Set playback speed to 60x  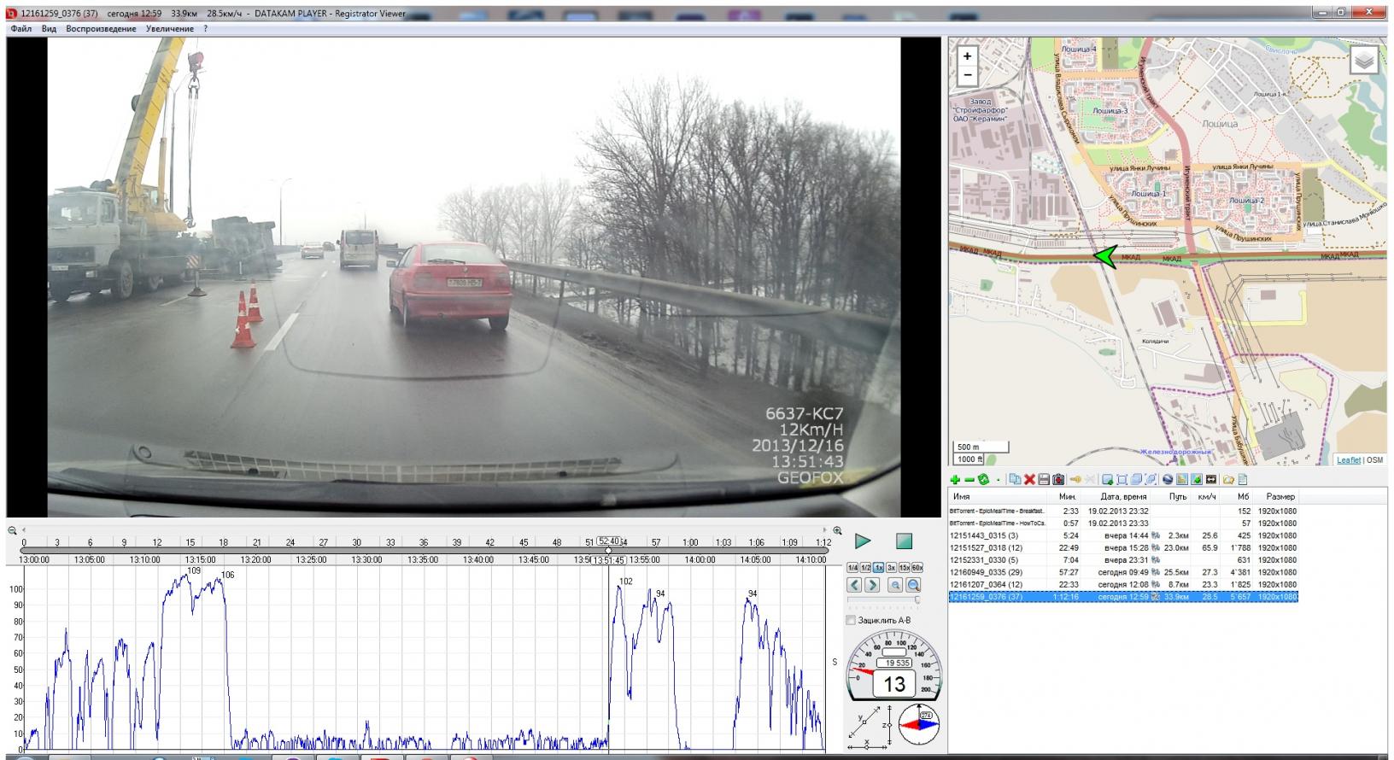tap(917, 568)
